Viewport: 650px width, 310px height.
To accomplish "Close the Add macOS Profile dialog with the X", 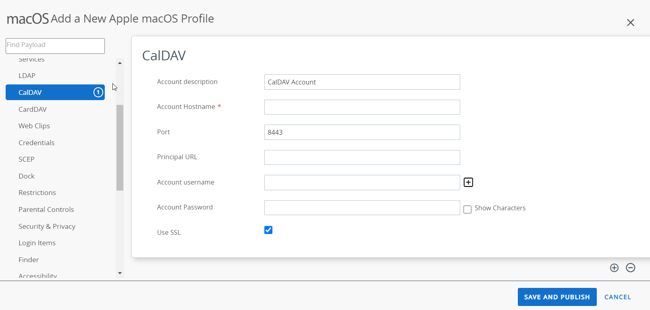I will point(631,23).
